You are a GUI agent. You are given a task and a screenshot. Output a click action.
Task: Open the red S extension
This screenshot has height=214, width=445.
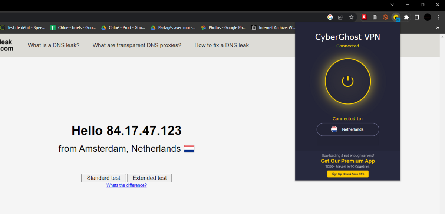(364, 17)
